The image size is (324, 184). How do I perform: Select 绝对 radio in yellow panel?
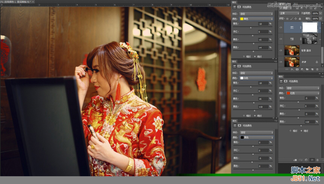(x=255, y=56)
